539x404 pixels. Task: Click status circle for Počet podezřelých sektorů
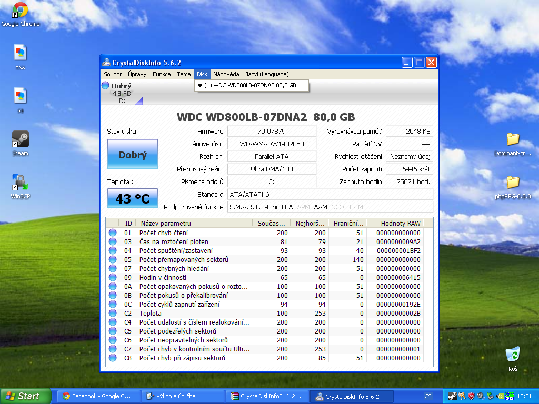[x=113, y=331]
